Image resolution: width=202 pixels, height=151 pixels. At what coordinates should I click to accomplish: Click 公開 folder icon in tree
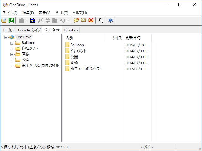coord(18,60)
